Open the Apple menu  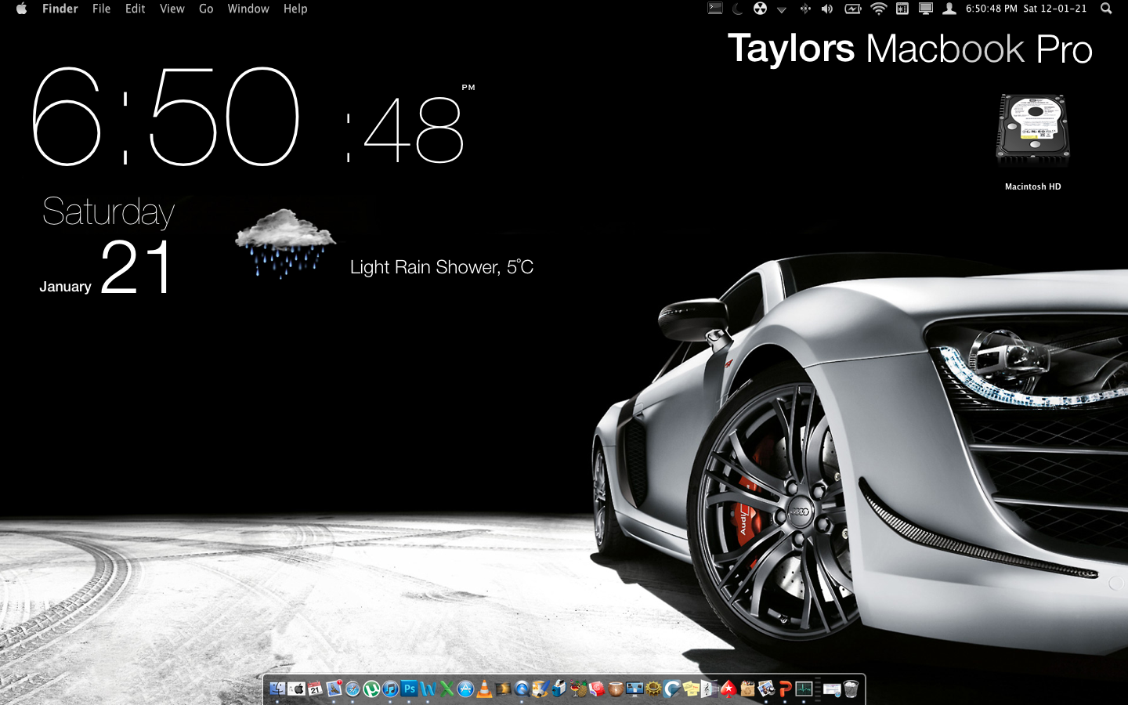(x=21, y=9)
